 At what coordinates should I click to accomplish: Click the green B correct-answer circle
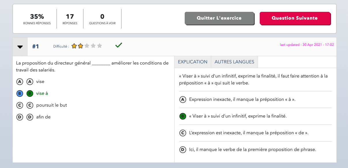[x=30, y=93]
